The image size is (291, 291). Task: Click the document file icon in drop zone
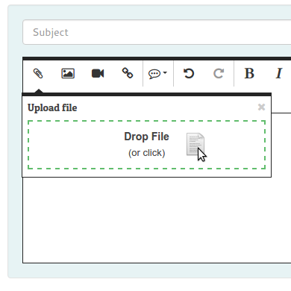tap(195, 145)
